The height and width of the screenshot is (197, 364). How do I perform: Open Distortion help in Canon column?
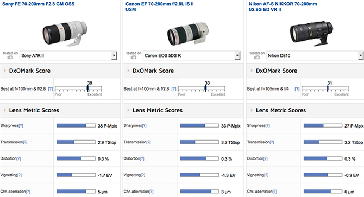142,158
